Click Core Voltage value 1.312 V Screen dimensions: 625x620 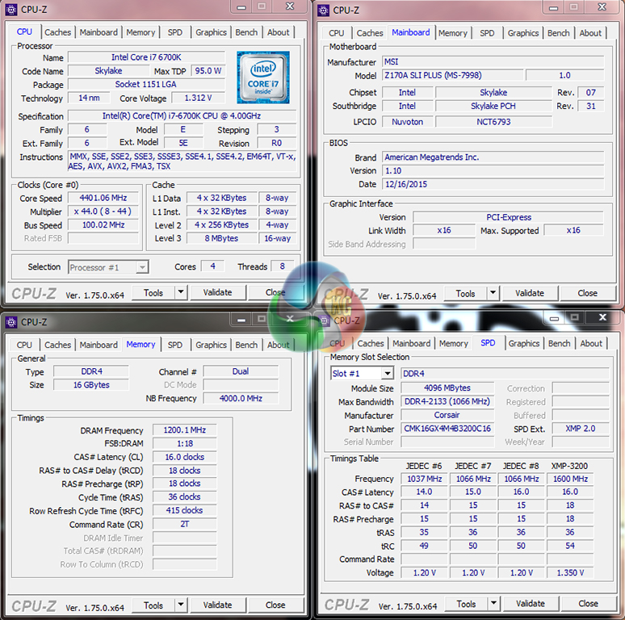pos(198,98)
